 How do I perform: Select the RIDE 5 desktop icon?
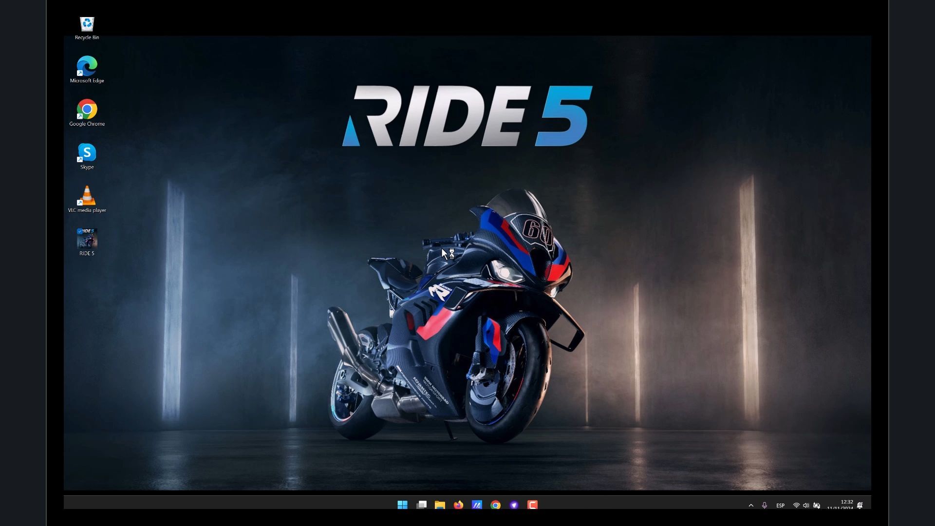[x=87, y=243]
